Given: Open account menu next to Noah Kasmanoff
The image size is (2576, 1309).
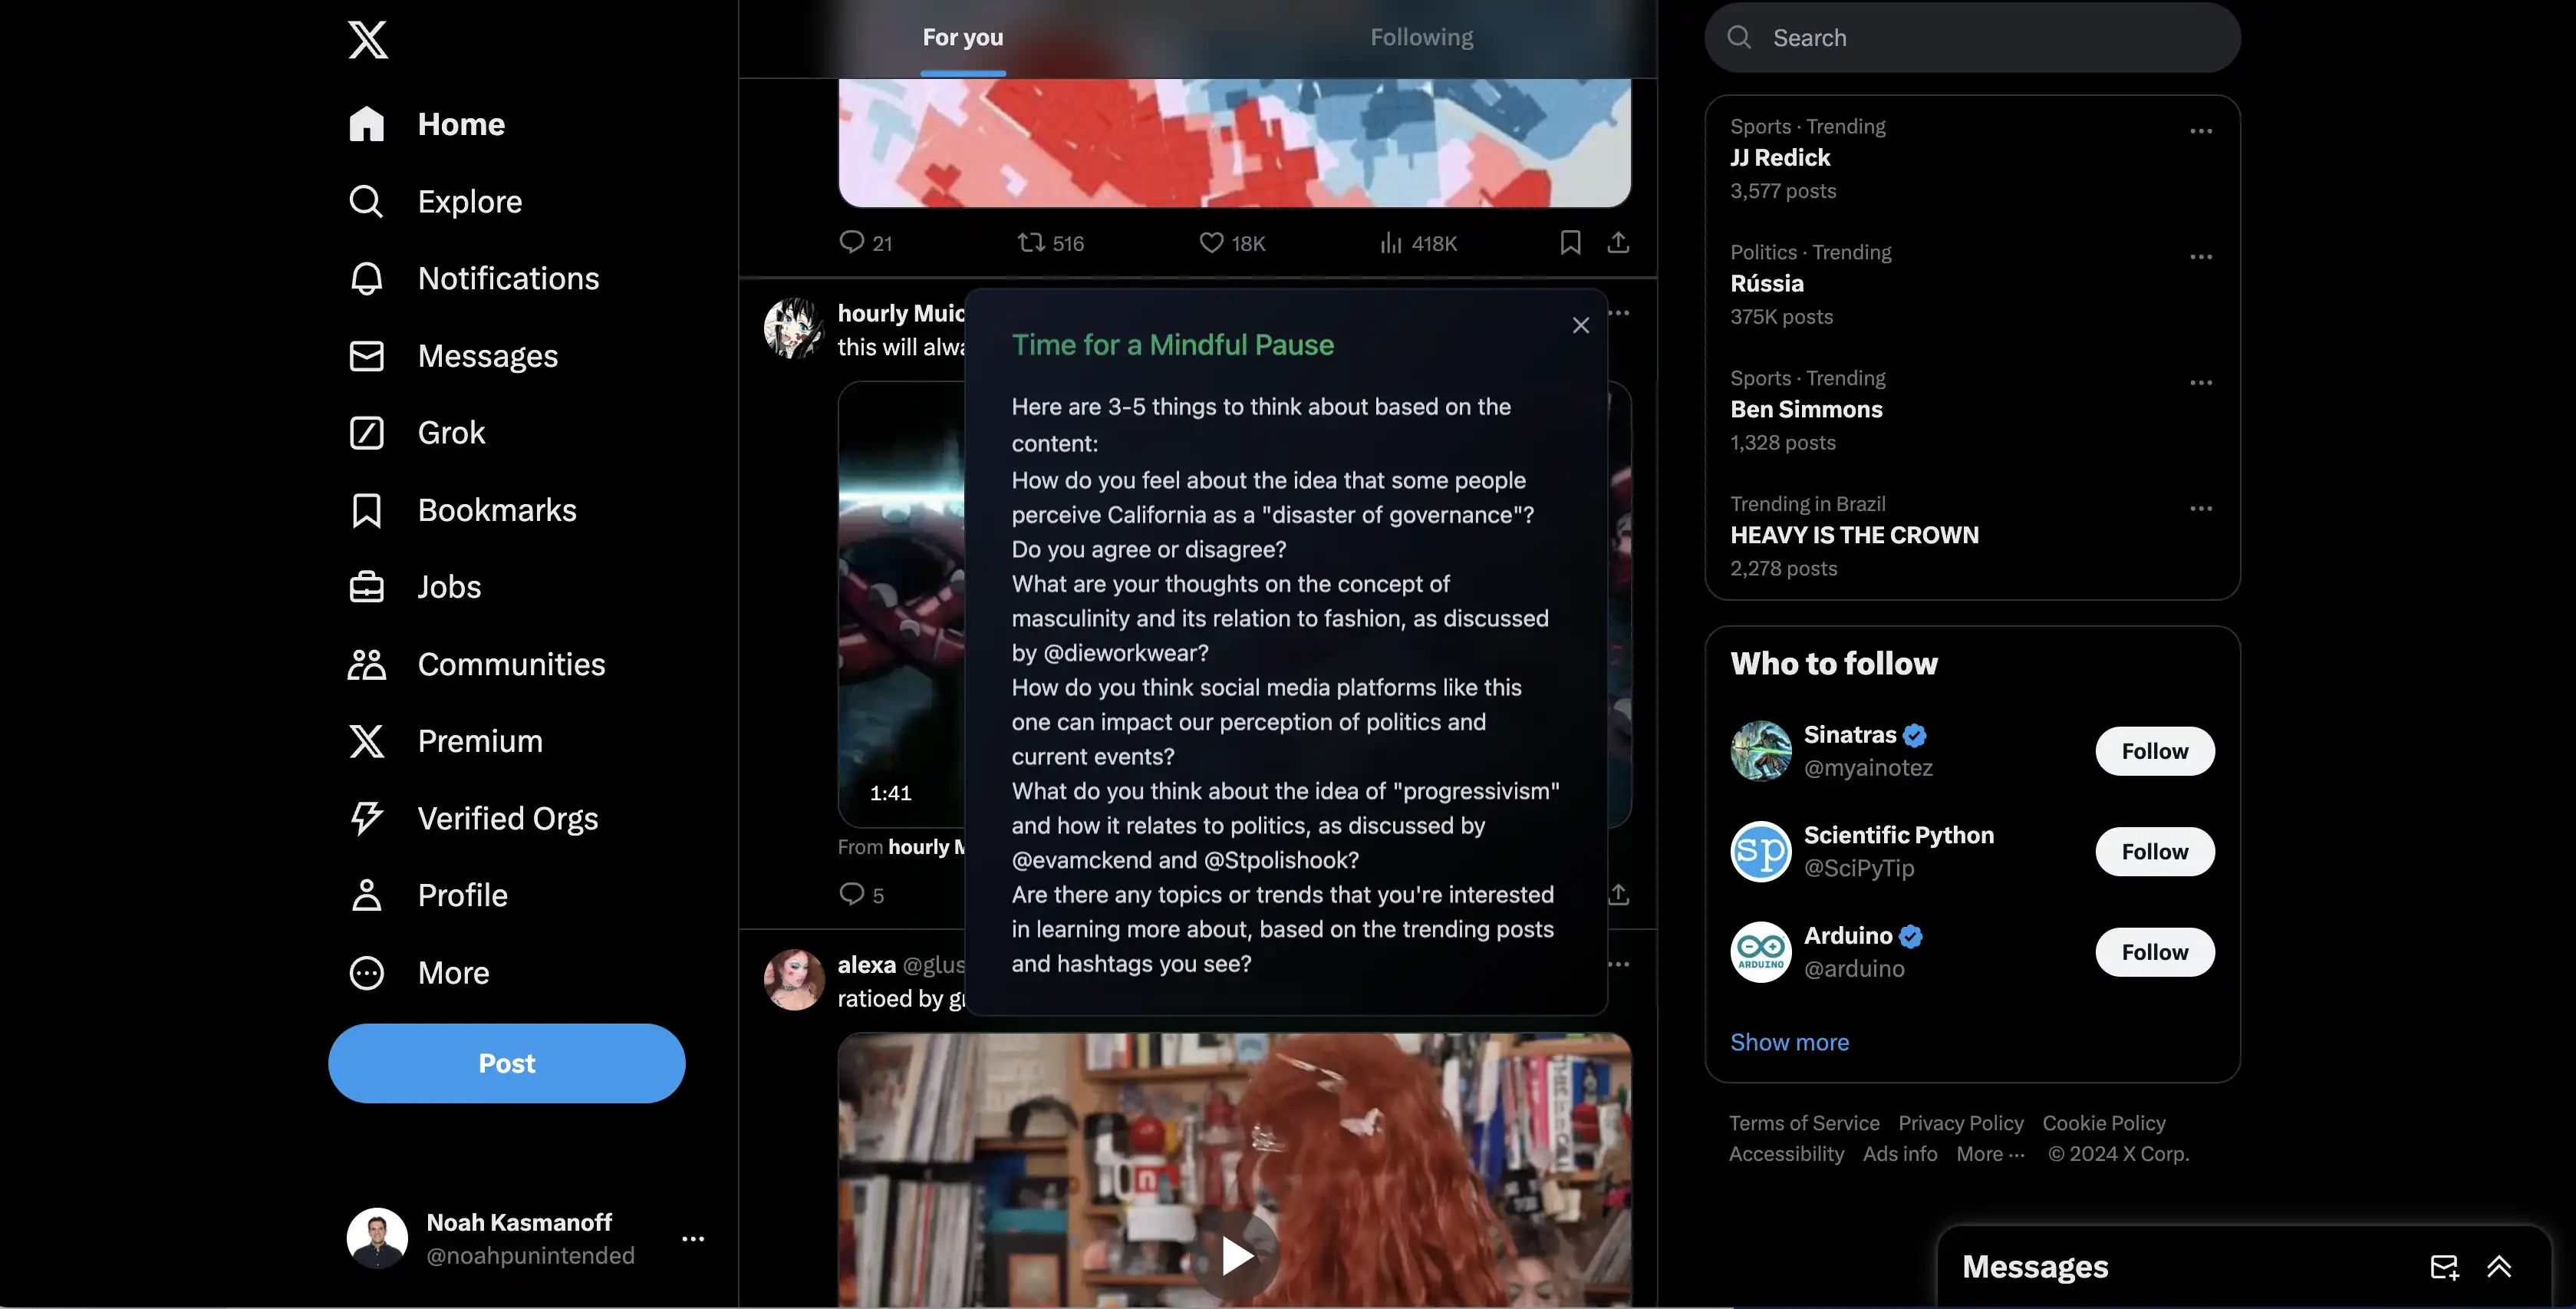Looking at the screenshot, I should [693, 1239].
